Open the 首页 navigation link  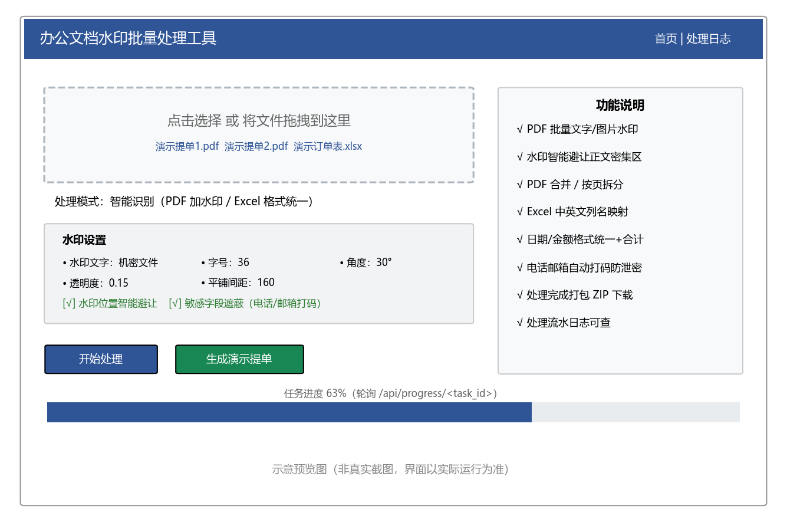[666, 39]
